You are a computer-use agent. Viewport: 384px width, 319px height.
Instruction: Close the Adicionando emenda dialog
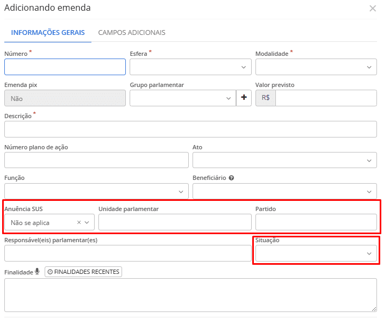pos(372,9)
